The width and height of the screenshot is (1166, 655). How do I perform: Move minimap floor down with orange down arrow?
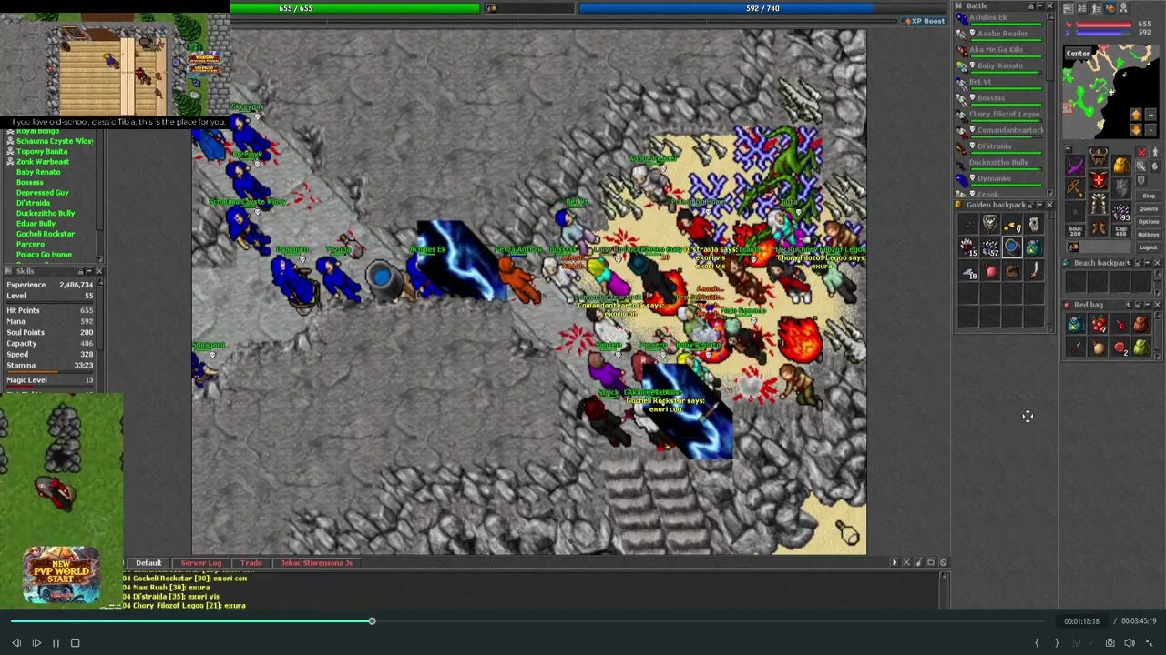(1136, 130)
